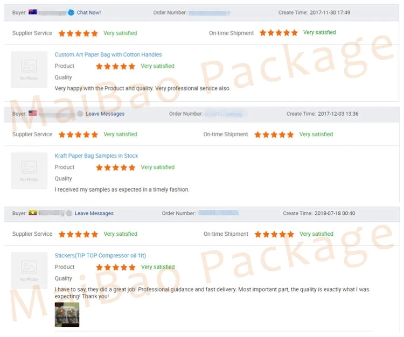Screen dimensions: 404x337
Task: Click No Photo placeholder for Kraft Paper Bag
Action: tap(29, 171)
